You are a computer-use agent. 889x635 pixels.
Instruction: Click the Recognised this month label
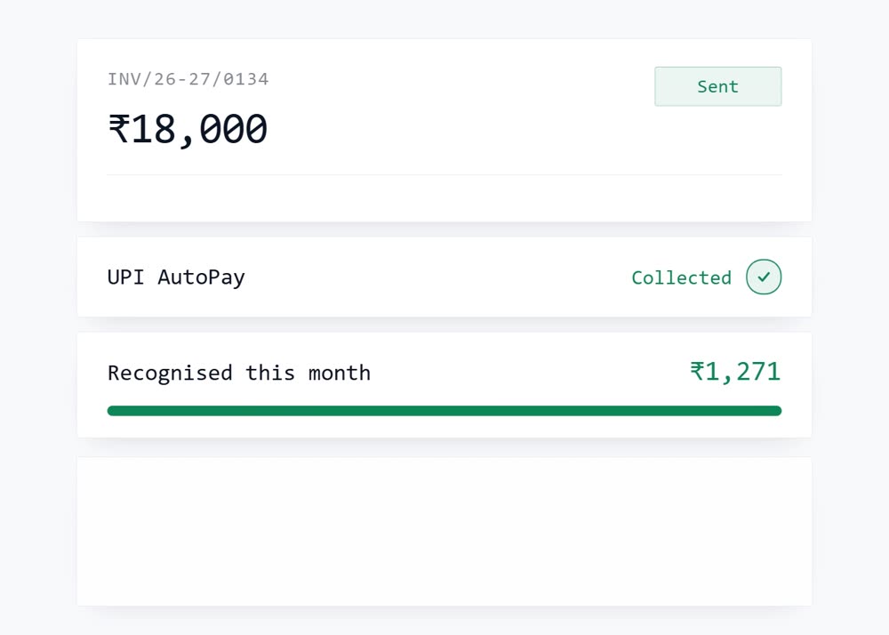[x=239, y=373]
